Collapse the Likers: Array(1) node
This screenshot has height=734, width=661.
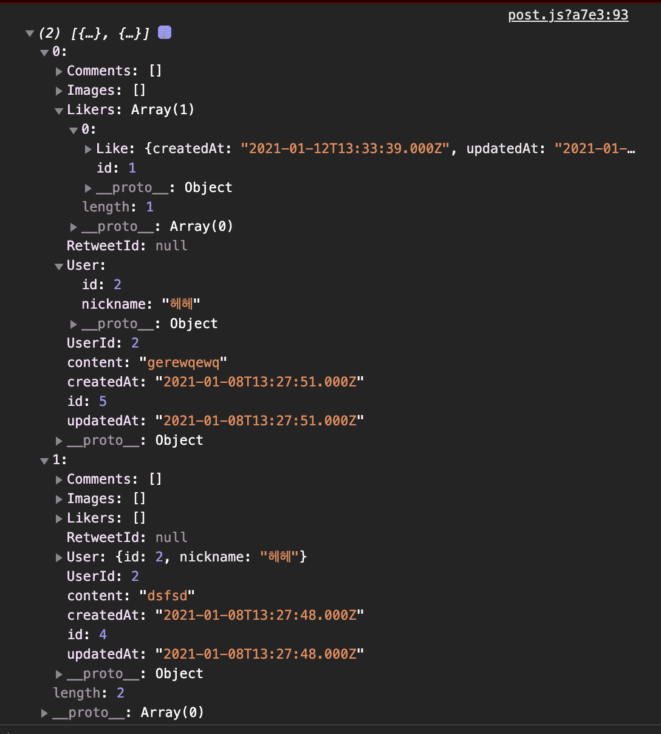[59, 111]
